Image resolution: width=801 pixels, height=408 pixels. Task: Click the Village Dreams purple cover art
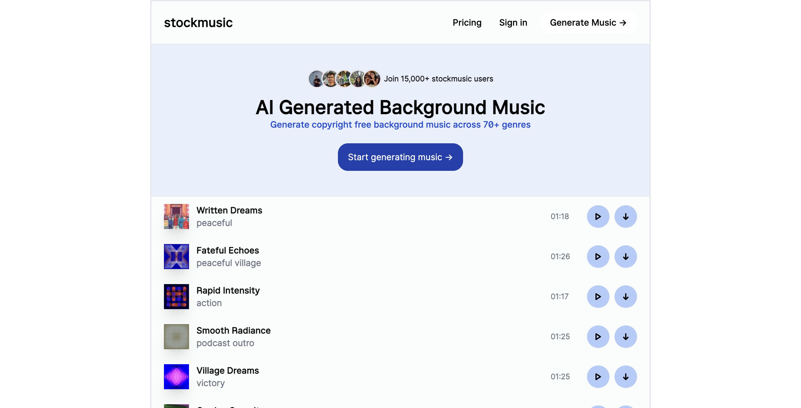176,377
